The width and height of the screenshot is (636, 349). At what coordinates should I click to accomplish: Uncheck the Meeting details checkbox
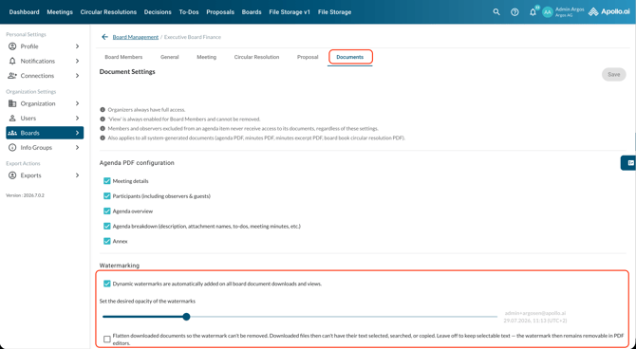click(x=107, y=181)
